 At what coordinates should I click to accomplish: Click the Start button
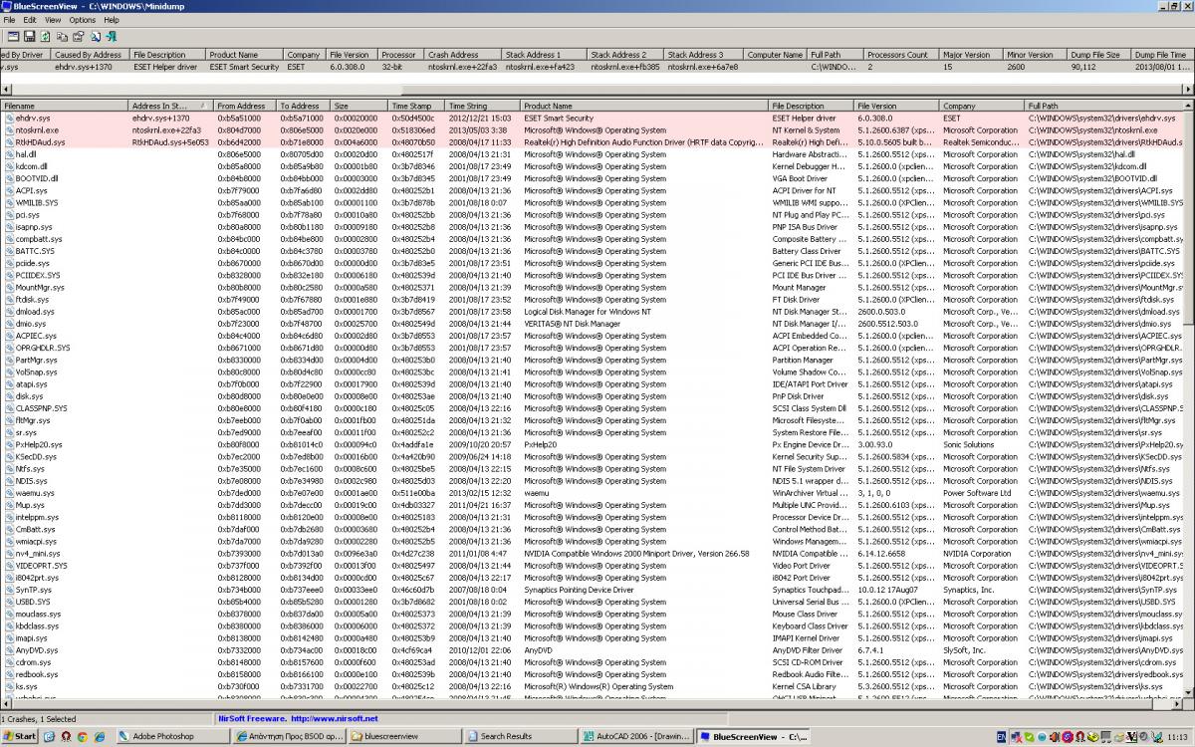19,736
